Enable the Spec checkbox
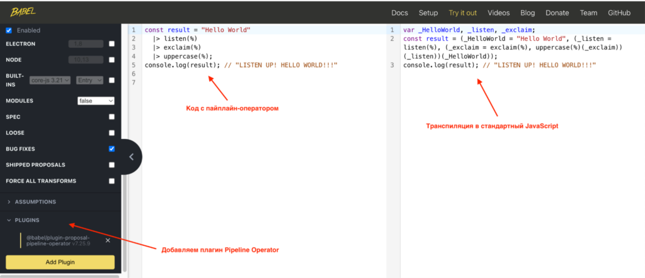 [x=111, y=117]
